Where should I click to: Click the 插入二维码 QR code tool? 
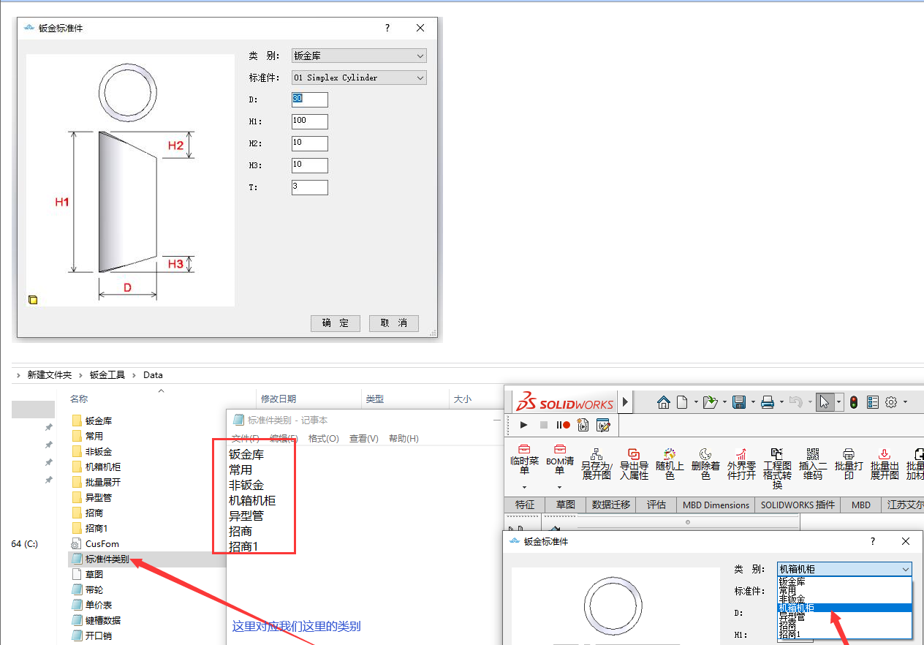(x=813, y=464)
